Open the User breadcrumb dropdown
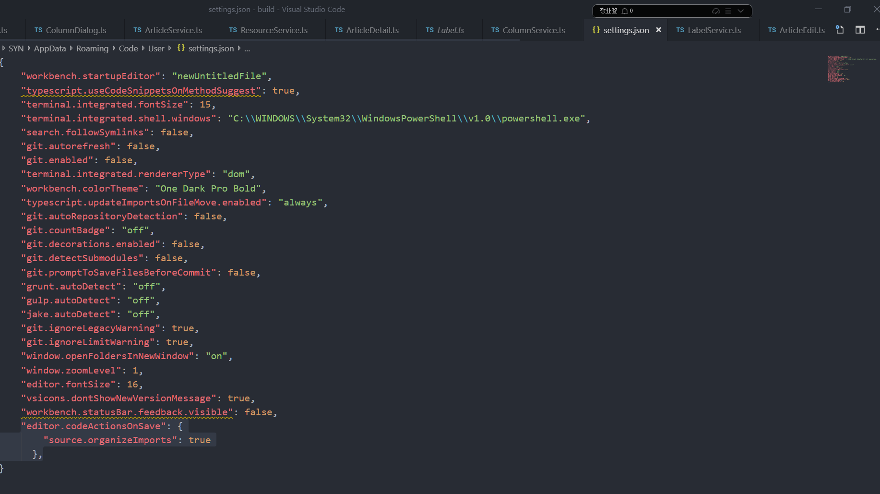Screen dimensions: 880x494 pos(155,48)
